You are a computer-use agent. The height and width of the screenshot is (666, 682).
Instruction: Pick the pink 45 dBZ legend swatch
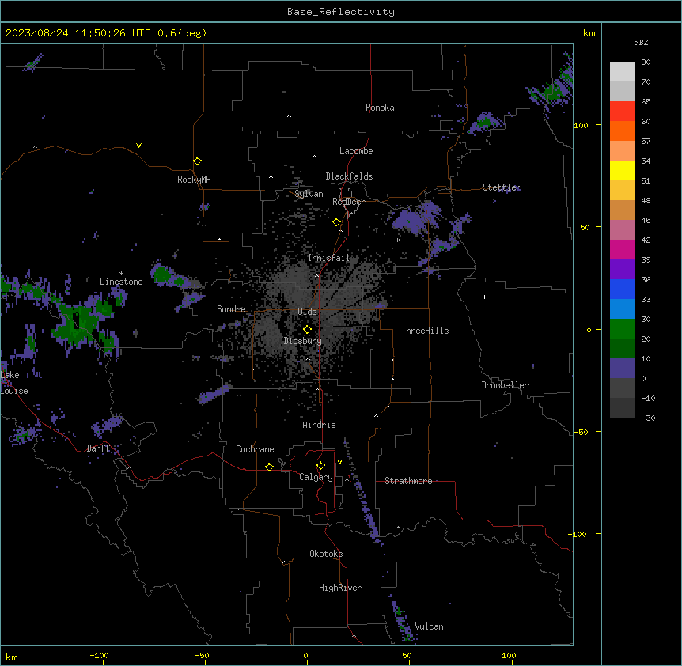[x=622, y=230]
